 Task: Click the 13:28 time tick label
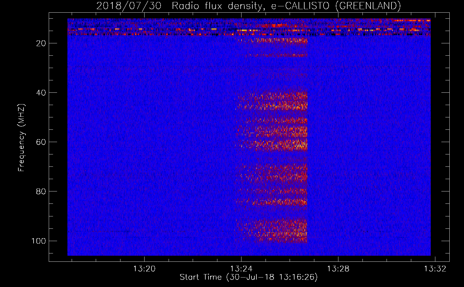pos(338,269)
